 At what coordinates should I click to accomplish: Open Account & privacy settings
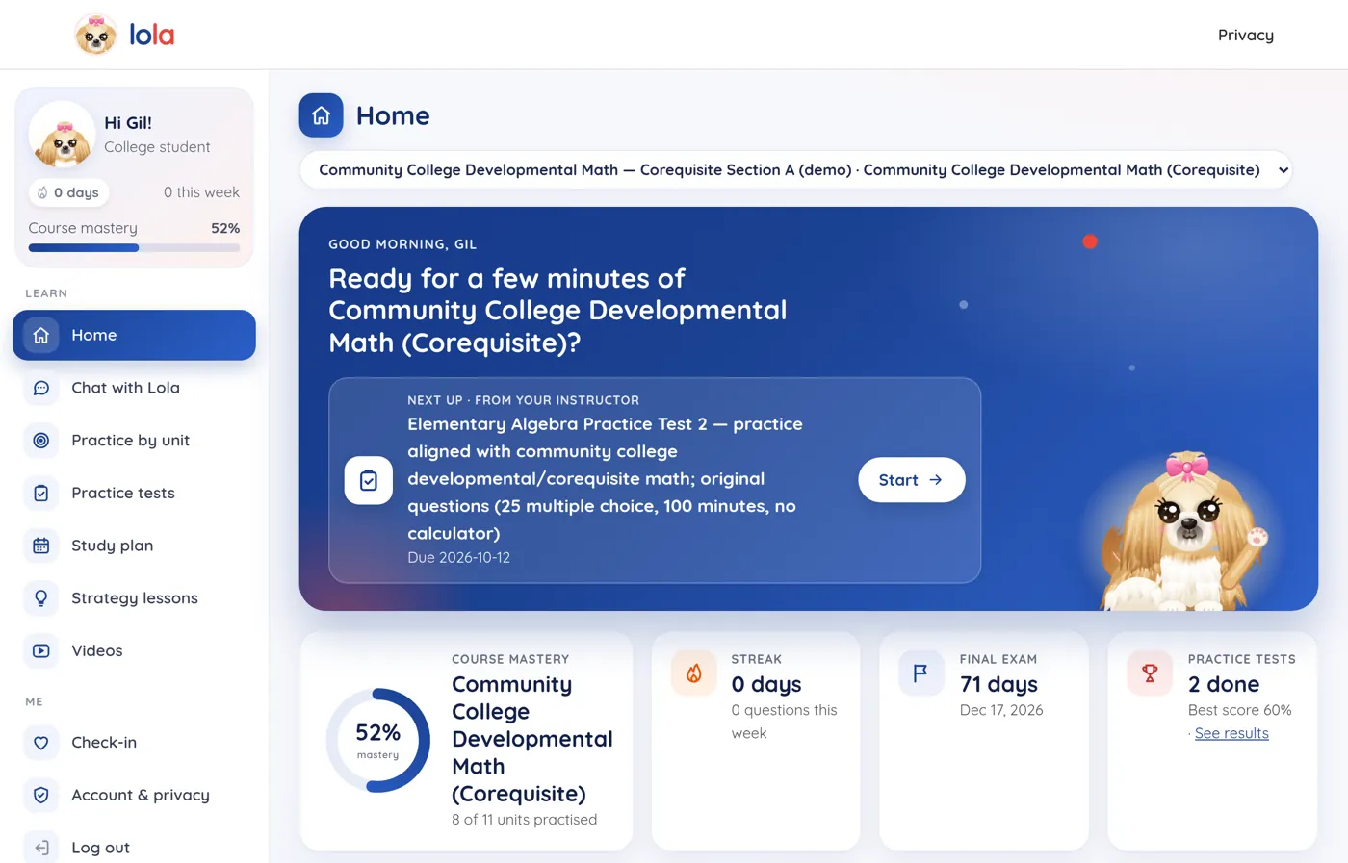134,796
